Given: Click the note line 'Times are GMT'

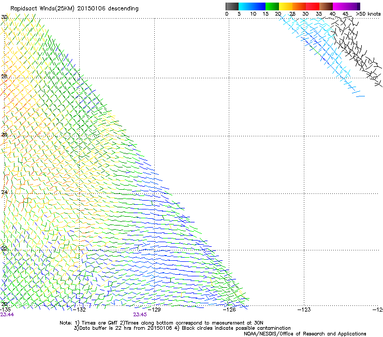Looking at the screenshot, I should pyautogui.click(x=100, y=323).
